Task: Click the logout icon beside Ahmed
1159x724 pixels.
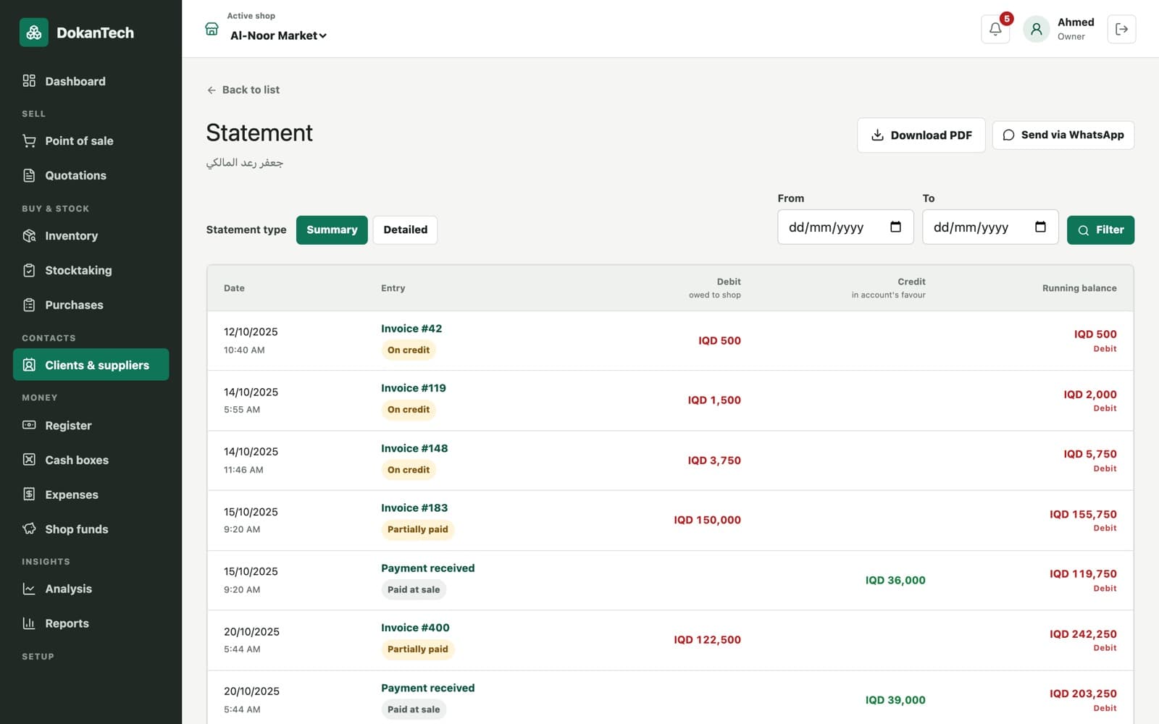Action: (1121, 29)
